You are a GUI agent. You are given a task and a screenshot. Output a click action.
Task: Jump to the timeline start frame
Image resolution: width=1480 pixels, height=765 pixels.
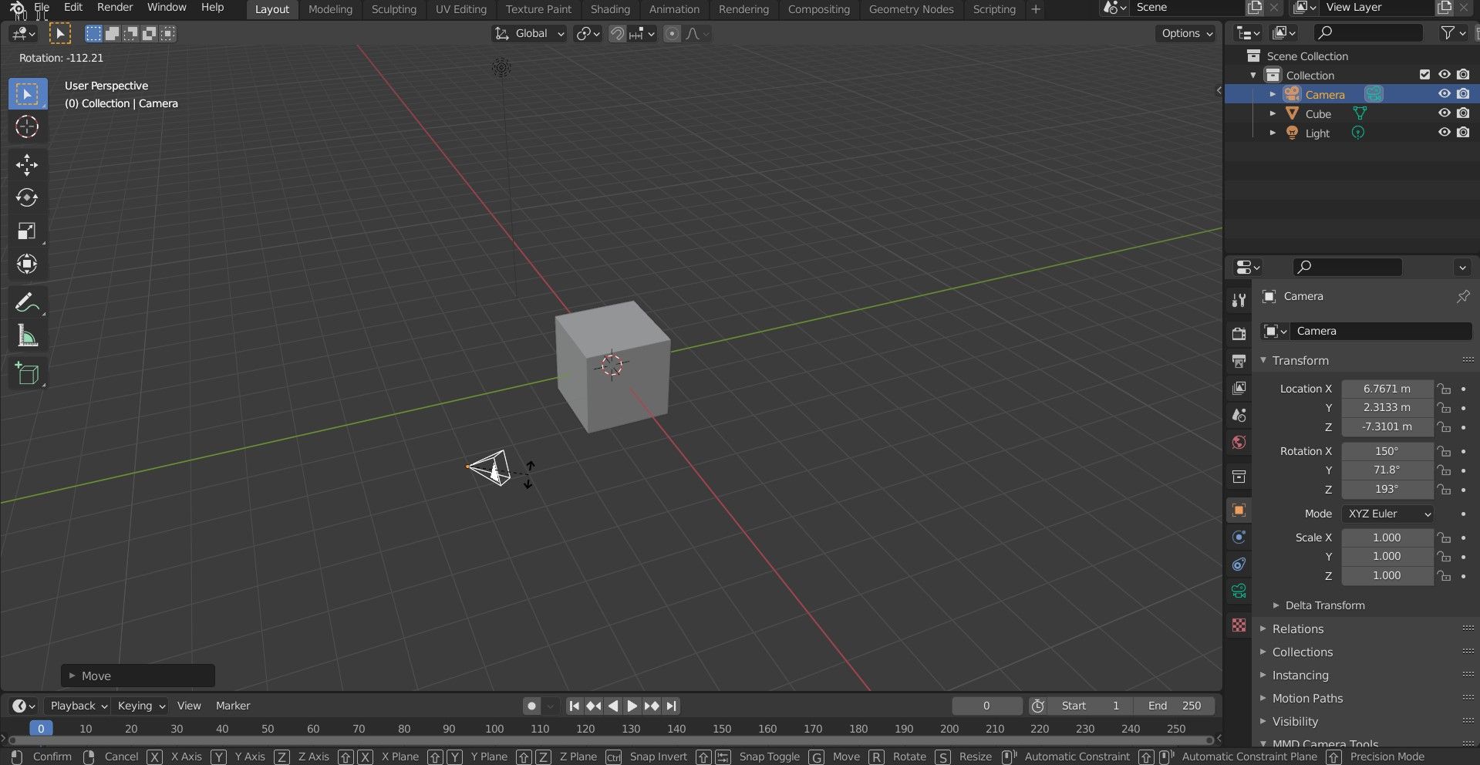(x=574, y=706)
